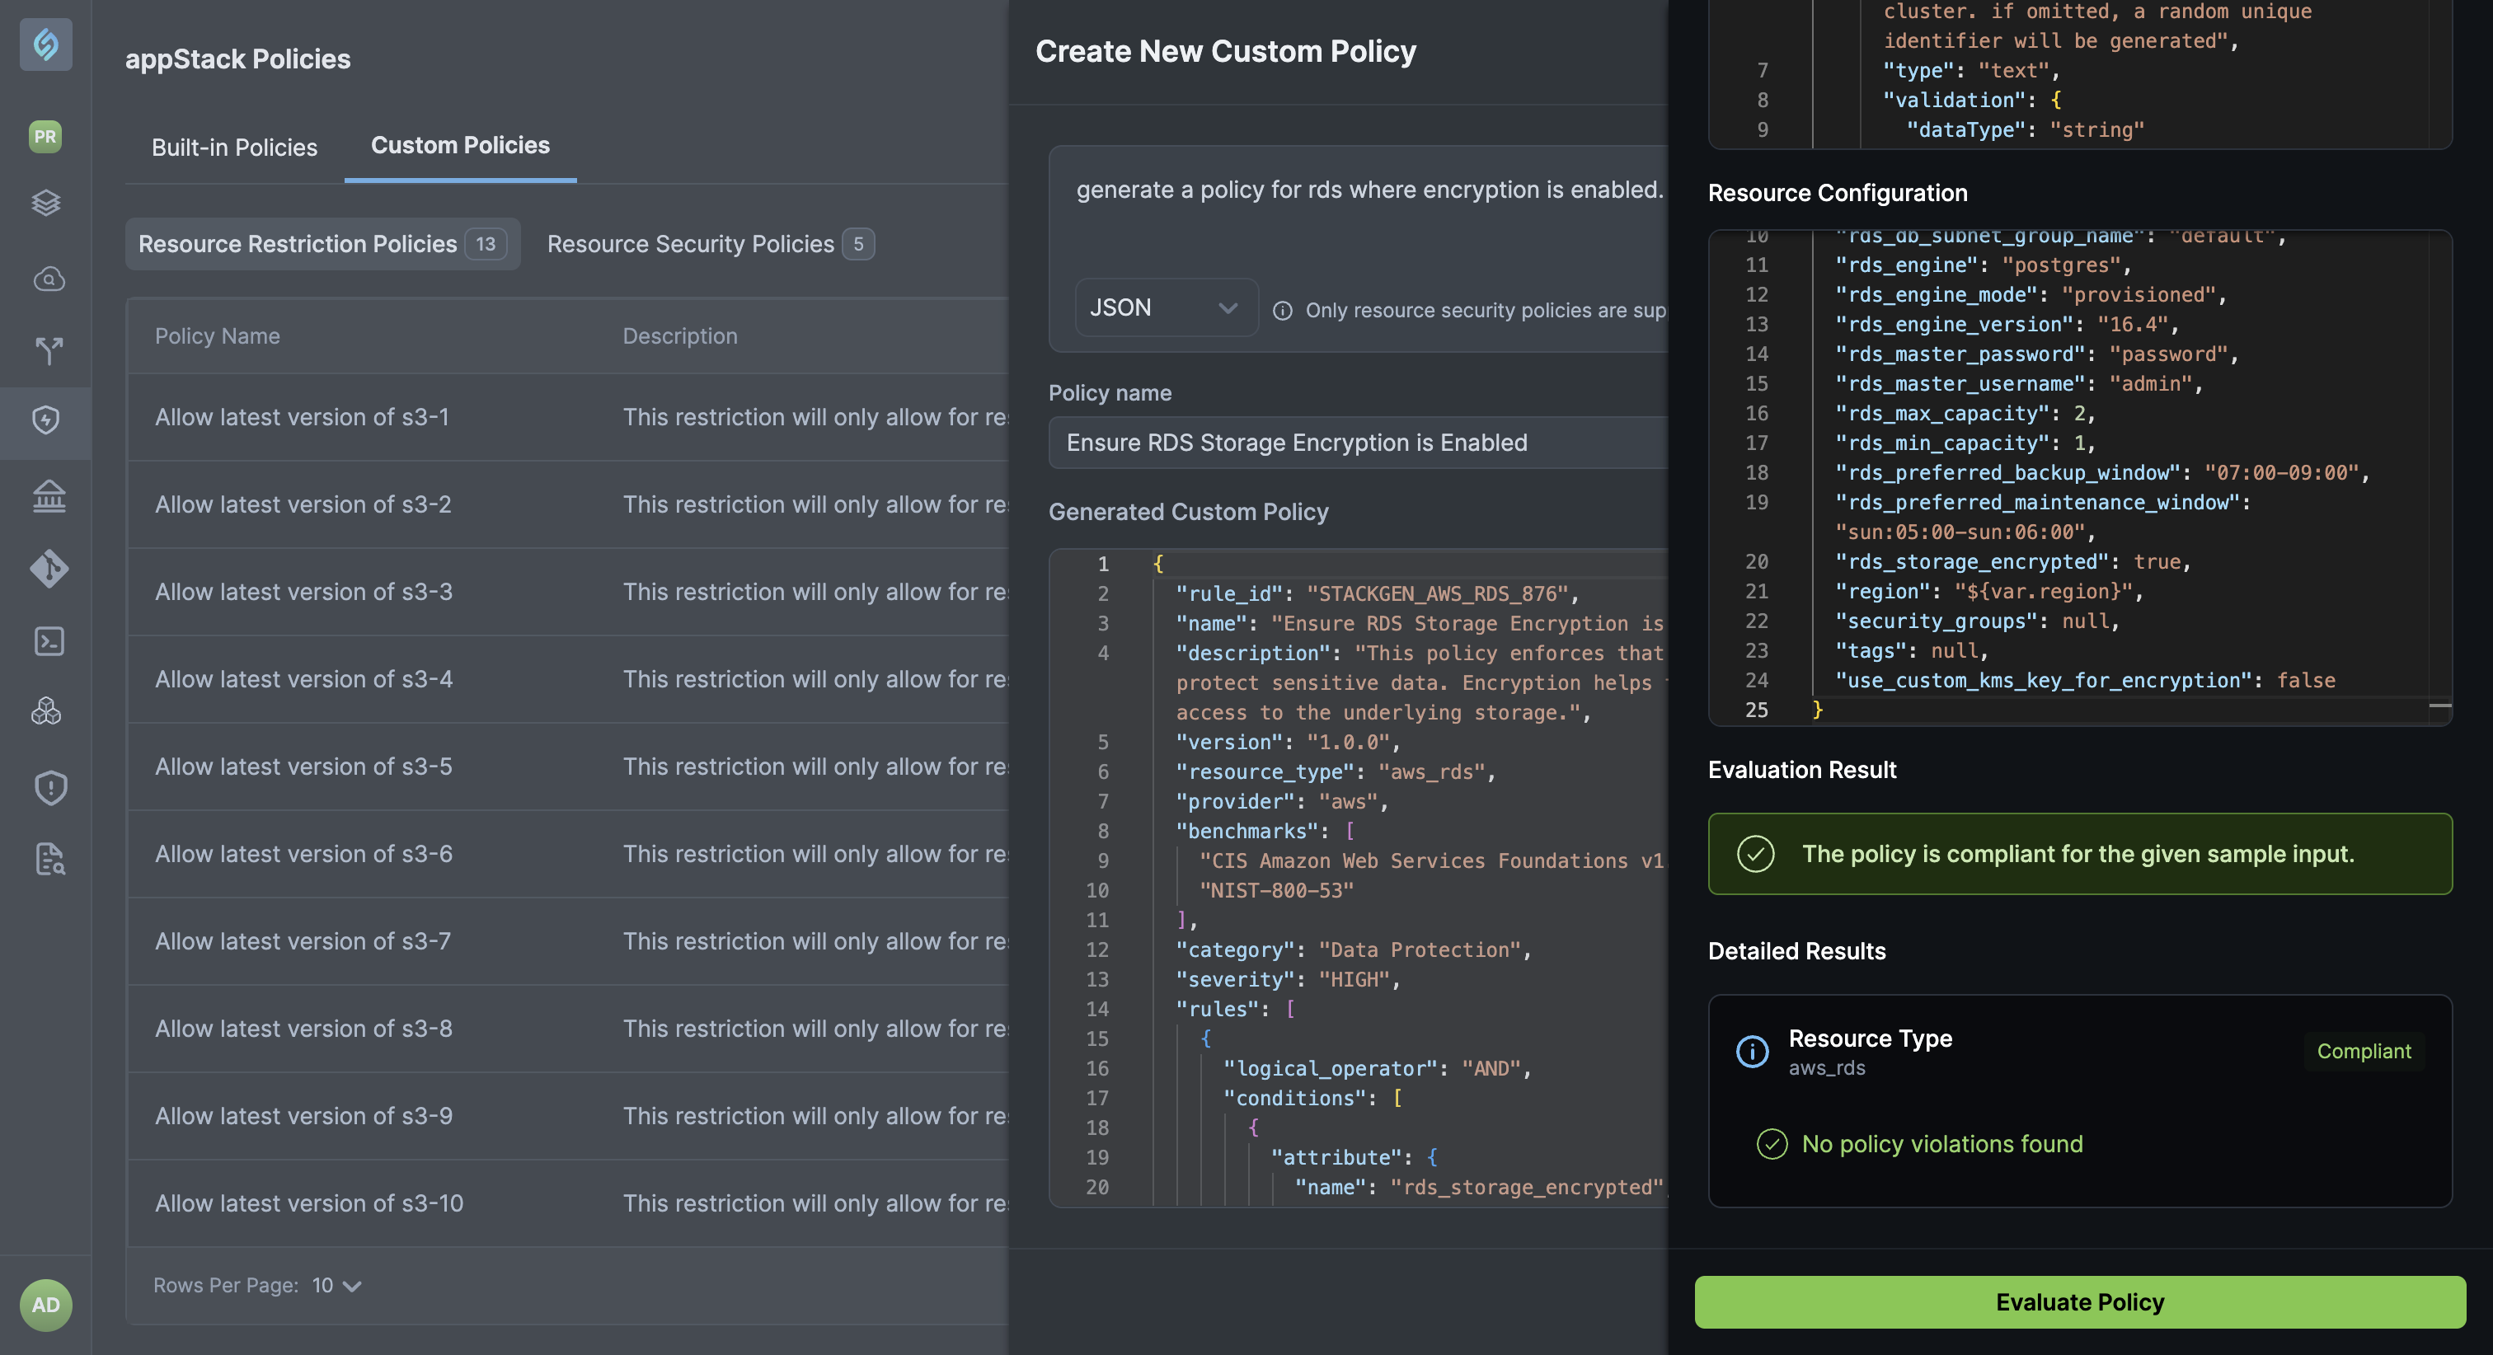Click the shield alert sidebar icon
Screen dimensions: 2493x1355
point(49,788)
